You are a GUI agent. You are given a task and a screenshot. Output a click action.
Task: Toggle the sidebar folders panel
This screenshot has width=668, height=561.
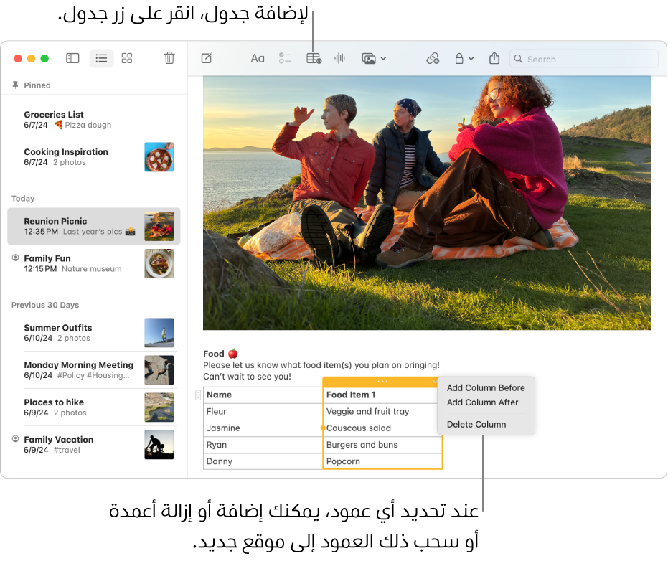[72, 58]
